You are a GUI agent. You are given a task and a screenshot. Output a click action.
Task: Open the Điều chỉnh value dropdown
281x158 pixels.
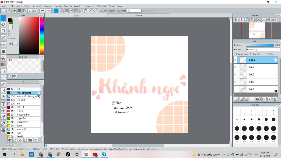pos(140,11)
